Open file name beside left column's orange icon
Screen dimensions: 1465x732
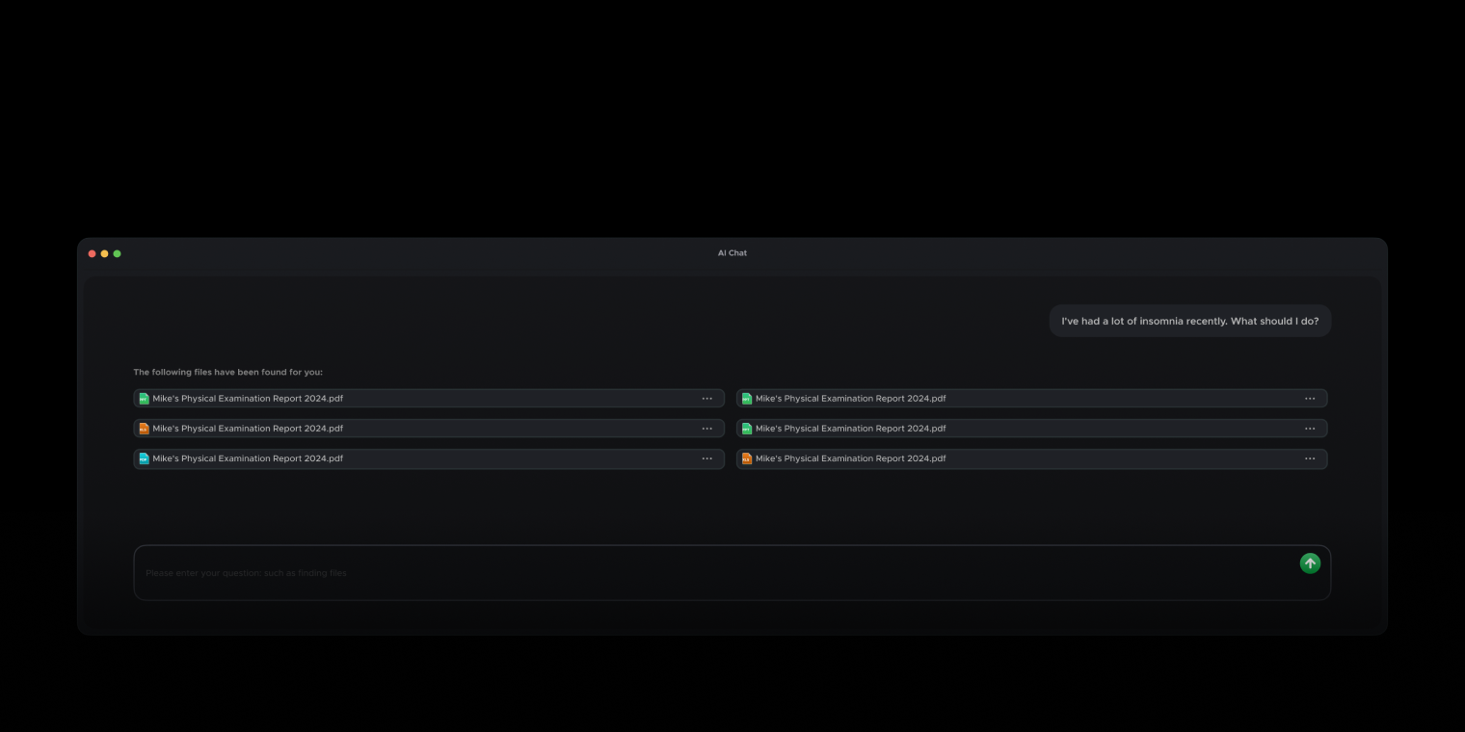click(x=248, y=429)
